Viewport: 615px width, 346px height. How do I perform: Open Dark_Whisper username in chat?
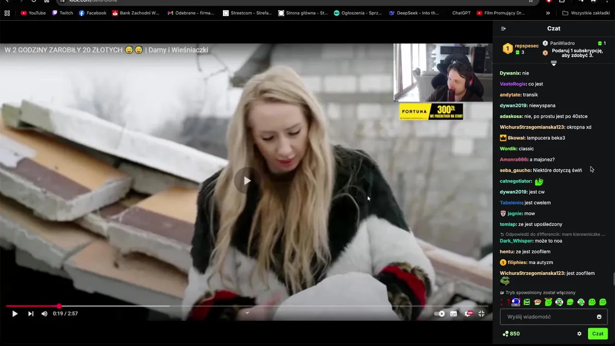click(517, 241)
